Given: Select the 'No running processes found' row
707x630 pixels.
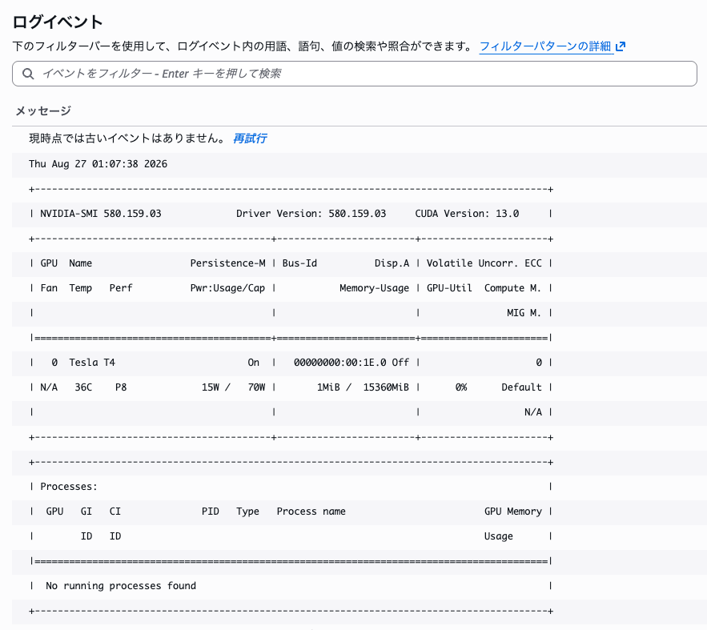Looking at the screenshot, I should 360,586.
